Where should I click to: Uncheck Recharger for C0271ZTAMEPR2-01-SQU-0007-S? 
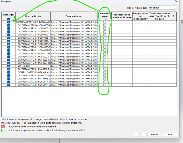[x=9, y=50]
